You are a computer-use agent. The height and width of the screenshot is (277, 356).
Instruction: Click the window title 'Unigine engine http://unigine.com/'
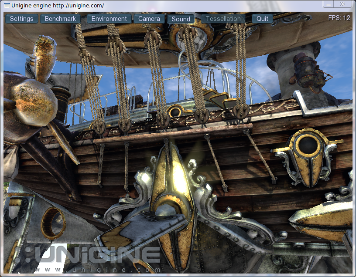[58, 5]
